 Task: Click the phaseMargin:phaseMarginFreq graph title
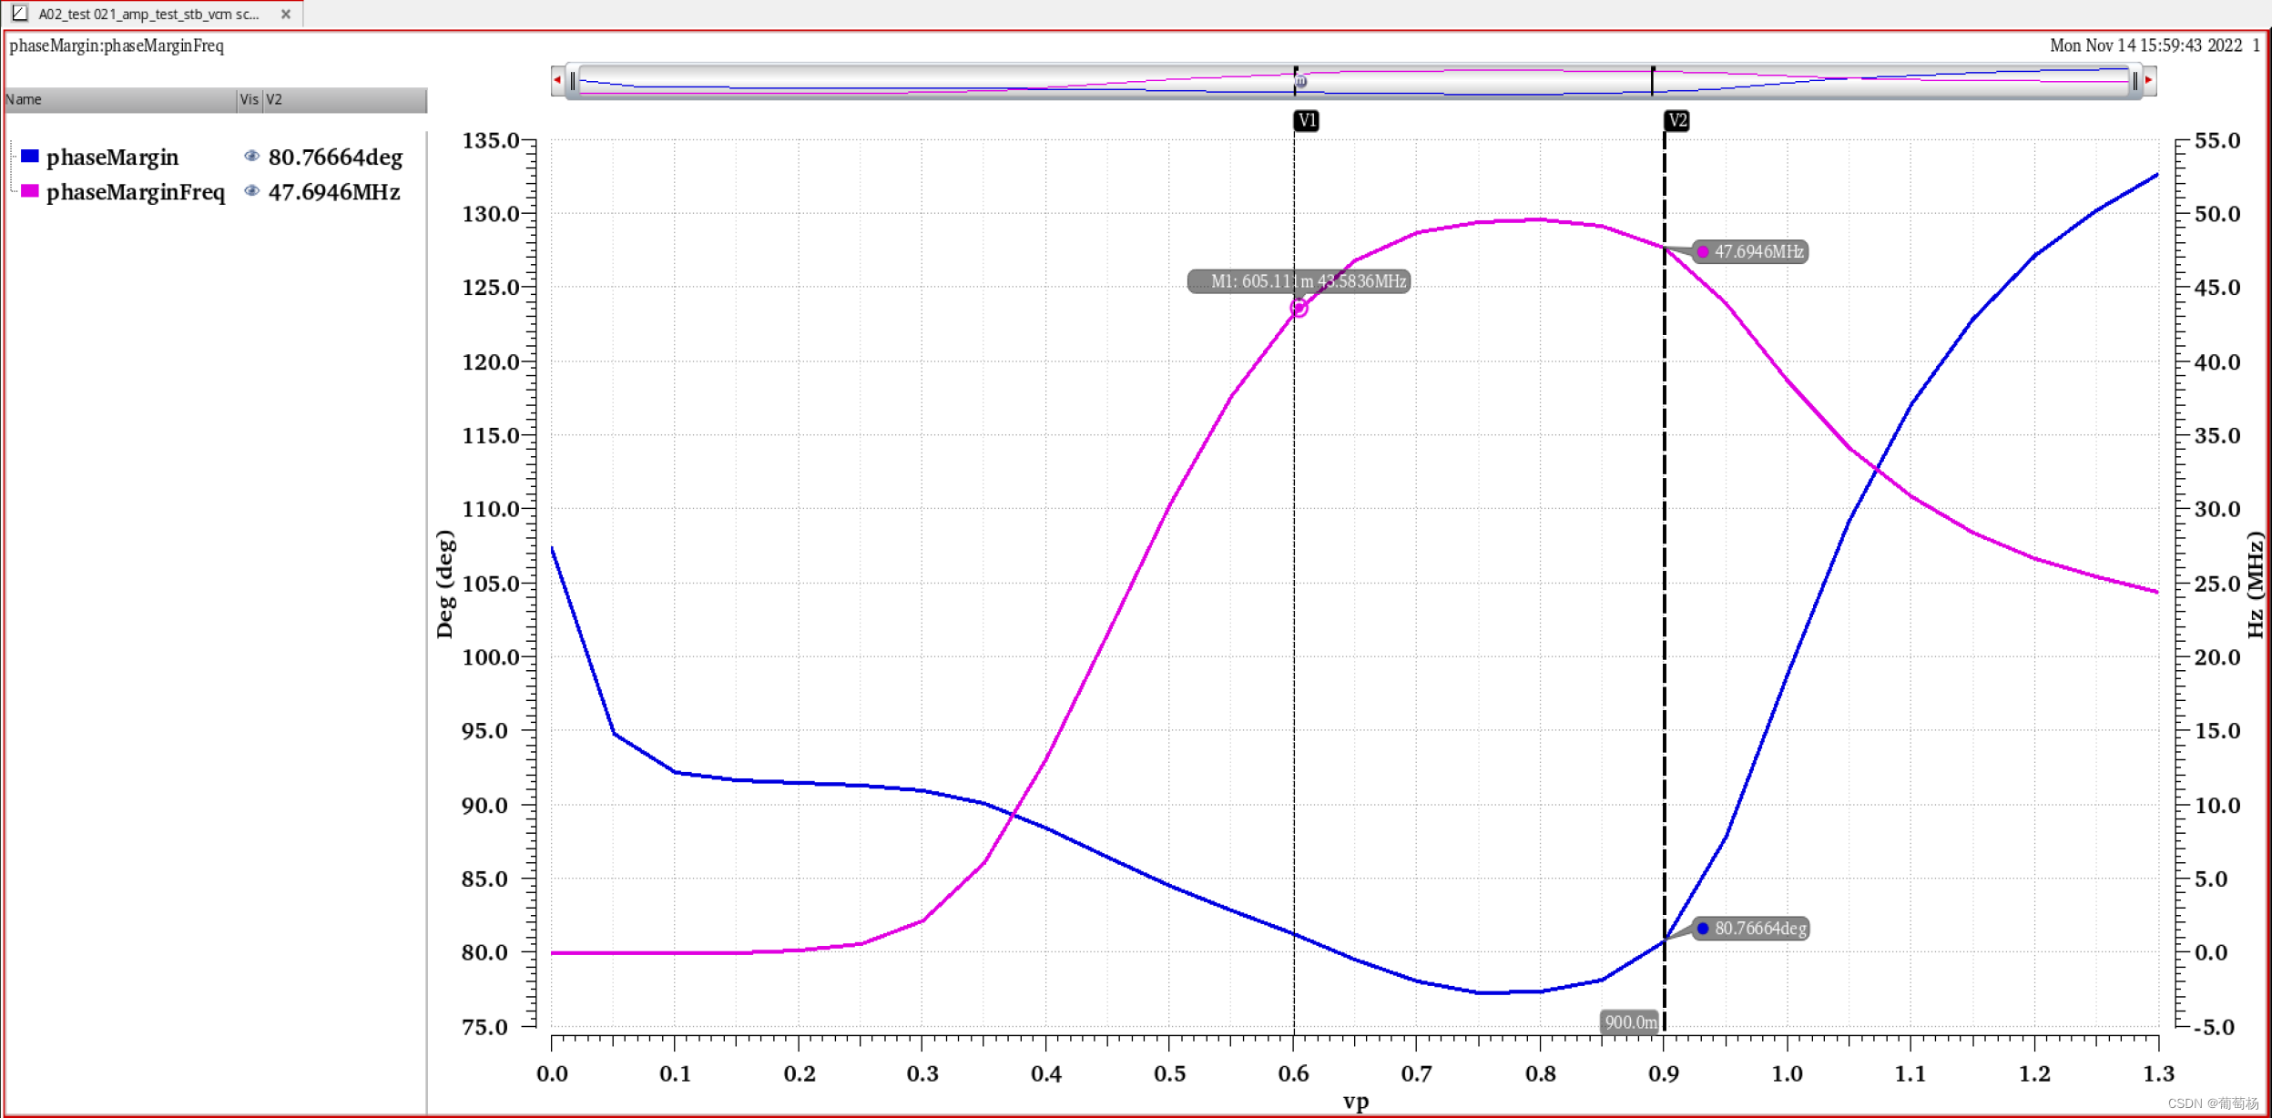tap(117, 46)
